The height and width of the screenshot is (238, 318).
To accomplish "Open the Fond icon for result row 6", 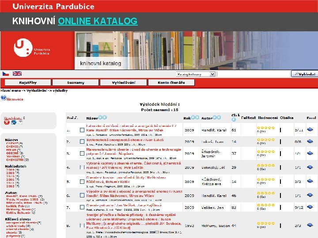I will tap(310, 195).
